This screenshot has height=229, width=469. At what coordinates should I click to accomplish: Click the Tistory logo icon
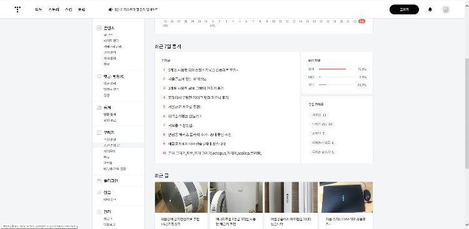pyautogui.click(x=18, y=9)
